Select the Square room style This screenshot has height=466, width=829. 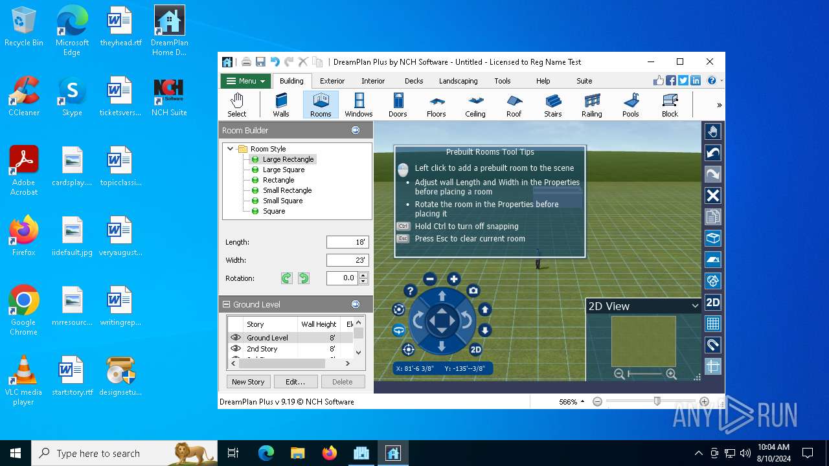(274, 211)
